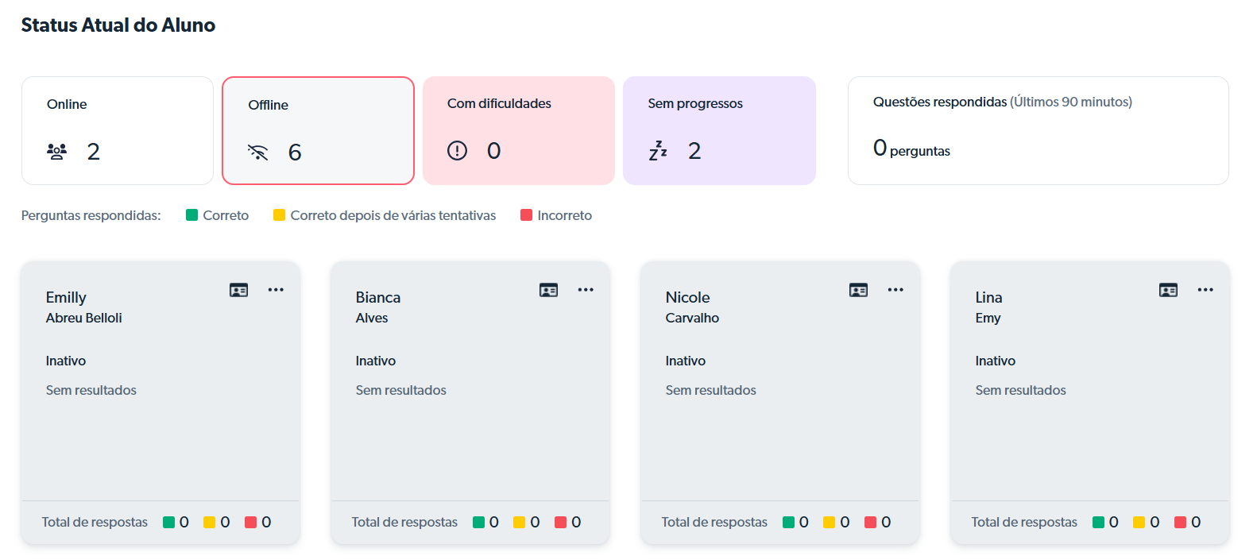
Task: Click the green Correto legend swatch
Action: click(191, 215)
